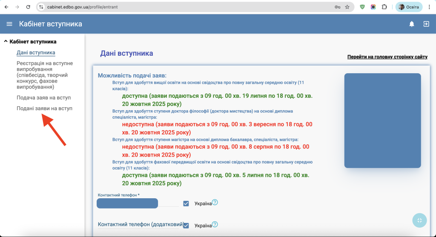Click line about доктора філософії admission
The height and width of the screenshot is (237, 436).
click(202, 114)
